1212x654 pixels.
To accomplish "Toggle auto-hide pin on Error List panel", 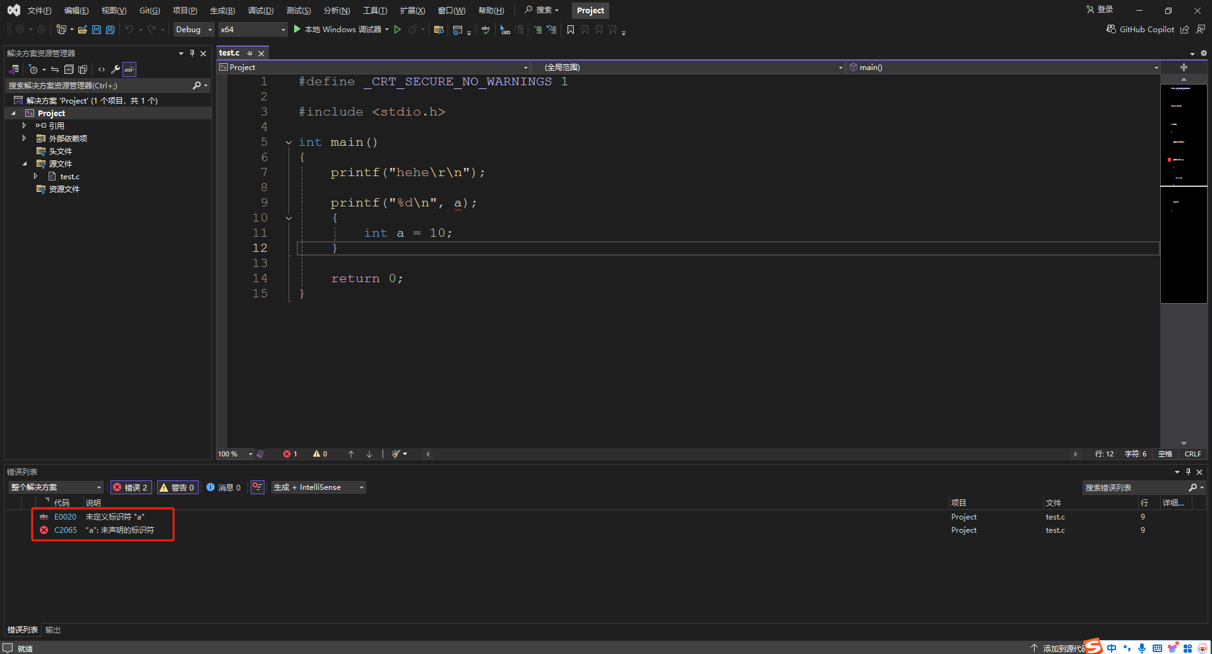I will coord(1188,472).
